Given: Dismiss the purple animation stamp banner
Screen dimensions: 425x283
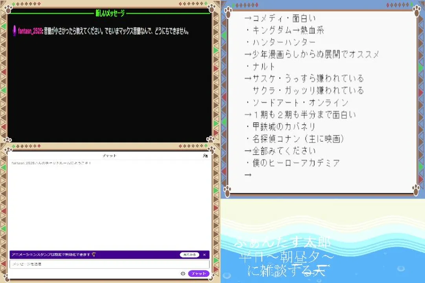Looking at the screenshot, I should point(204,255).
